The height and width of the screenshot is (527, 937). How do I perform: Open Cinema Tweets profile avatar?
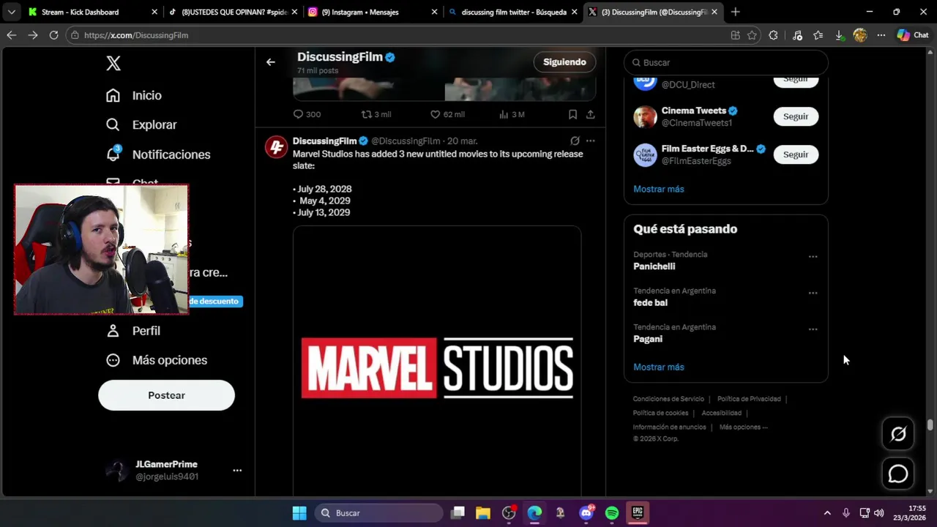(x=645, y=116)
